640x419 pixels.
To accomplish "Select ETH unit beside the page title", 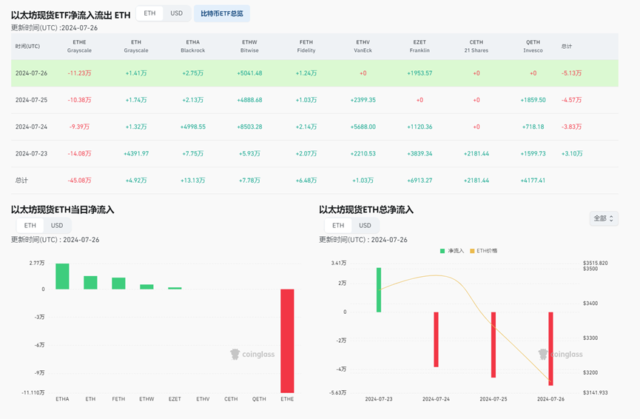I will coord(149,13).
